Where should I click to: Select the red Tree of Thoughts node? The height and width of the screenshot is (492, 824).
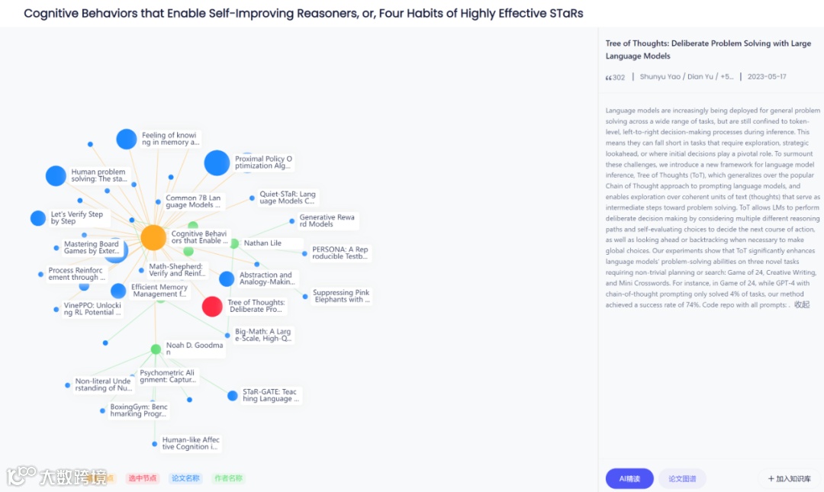212,307
